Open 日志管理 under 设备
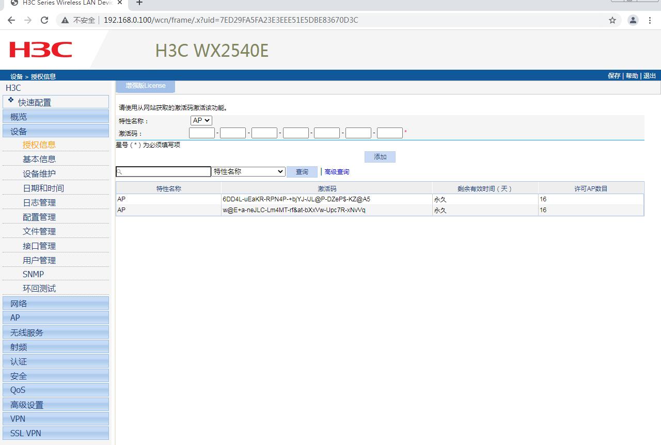The width and height of the screenshot is (661, 445). coord(39,202)
